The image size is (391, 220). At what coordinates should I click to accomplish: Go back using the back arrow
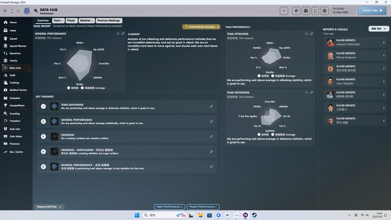click(x=5, y=11)
